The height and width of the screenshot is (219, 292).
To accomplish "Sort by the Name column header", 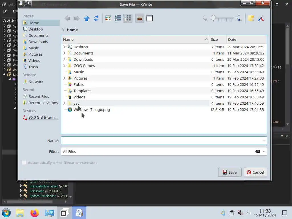I will (135, 39).
